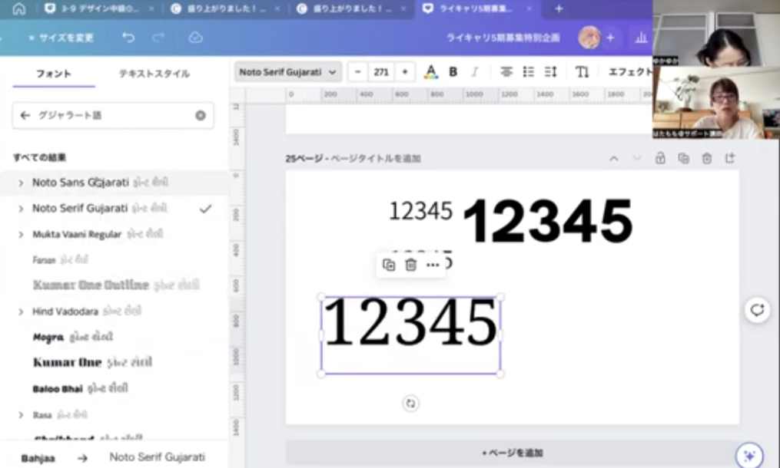780x468 pixels.
Task: Toggle bold formatting on text
Action: click(453, 71)
